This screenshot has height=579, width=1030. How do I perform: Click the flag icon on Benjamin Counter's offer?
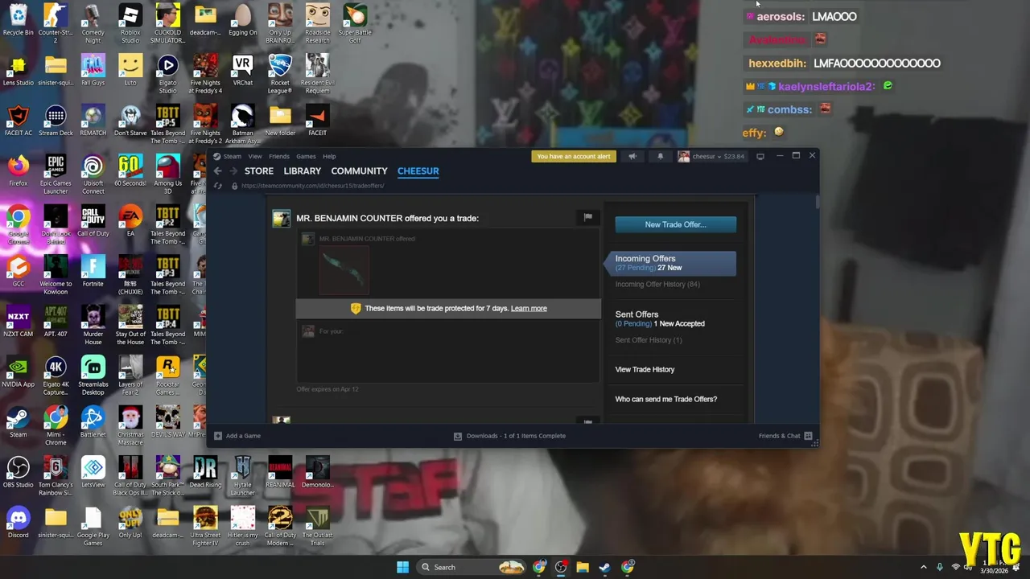coord(588,217)
